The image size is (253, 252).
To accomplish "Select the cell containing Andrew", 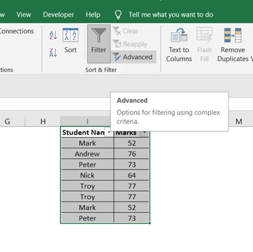I will point(87,154).
